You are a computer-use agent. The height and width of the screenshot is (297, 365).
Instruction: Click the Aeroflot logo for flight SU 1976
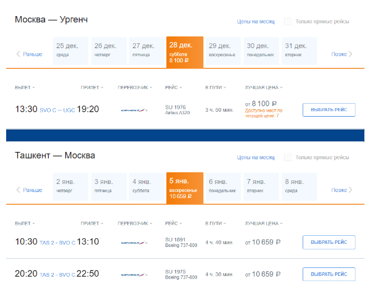click(x=134, y=110)
